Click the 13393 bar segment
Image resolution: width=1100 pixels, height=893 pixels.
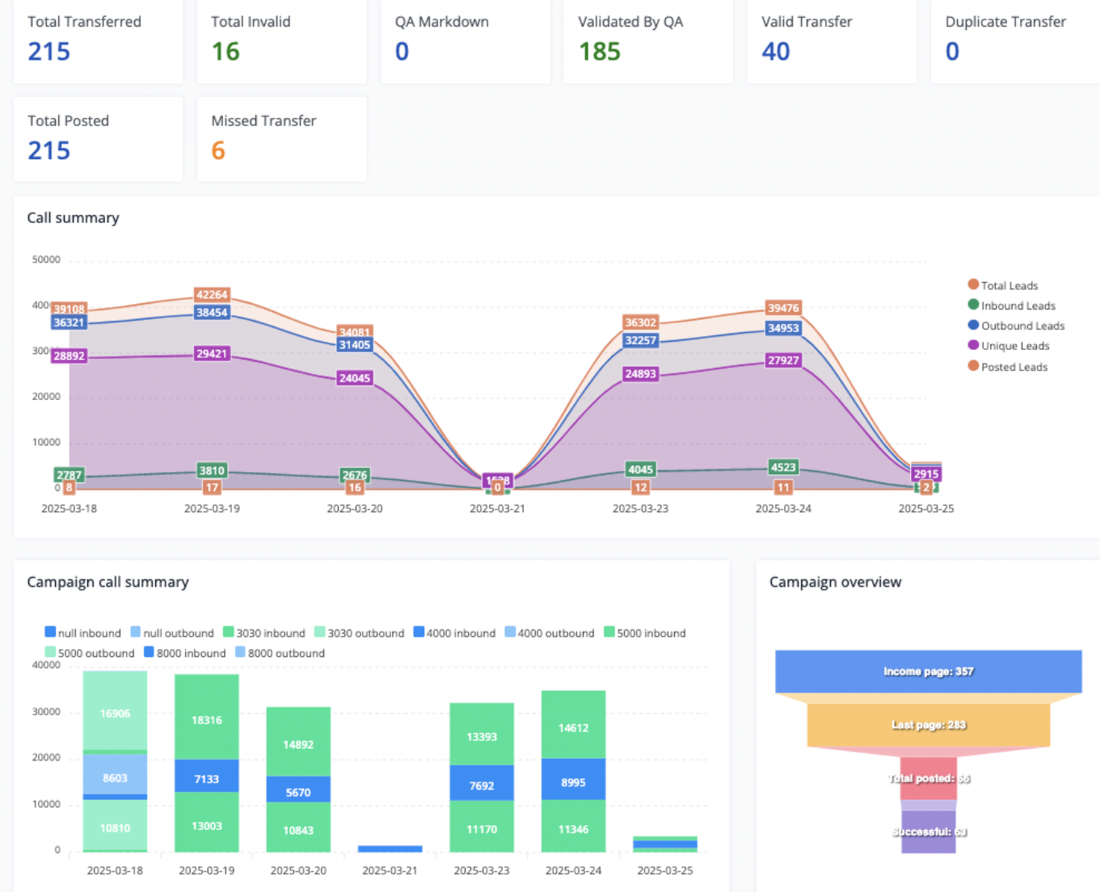pyautogui.click(x=482, y=735)
